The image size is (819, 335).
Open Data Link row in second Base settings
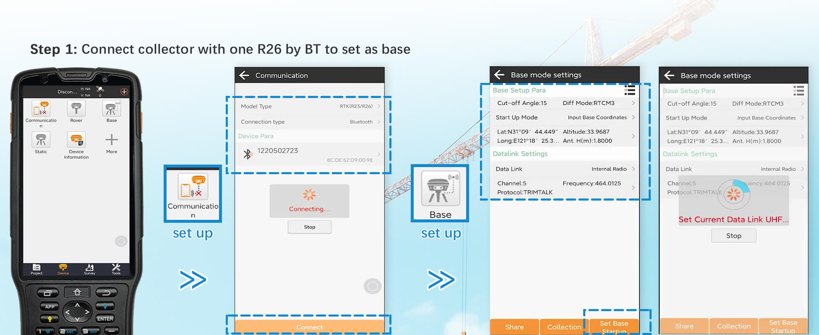click(734, 169)
